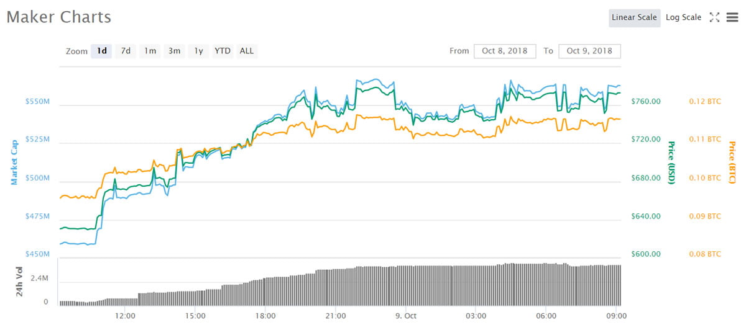Screen dimensions: 746x330
Task: Edit the From date field Oct 8, 2018
Action: tap(505, 51)
